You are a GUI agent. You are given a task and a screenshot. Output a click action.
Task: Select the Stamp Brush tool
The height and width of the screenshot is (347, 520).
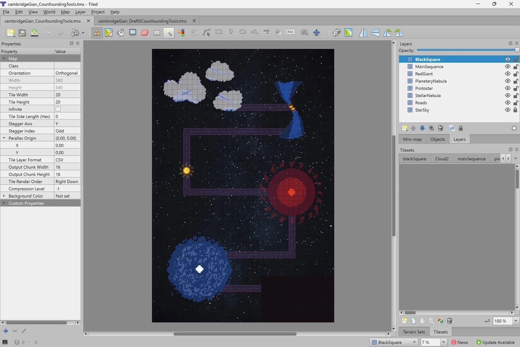[97, 33]
